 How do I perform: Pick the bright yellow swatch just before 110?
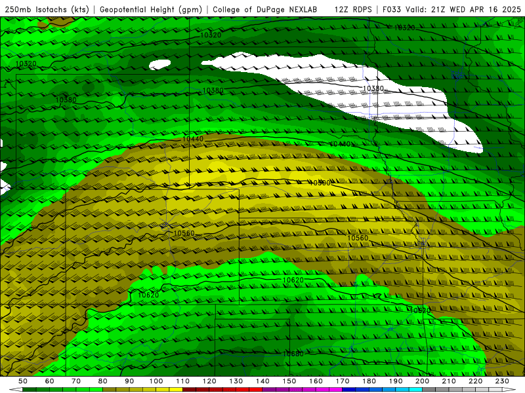[176, 390]
